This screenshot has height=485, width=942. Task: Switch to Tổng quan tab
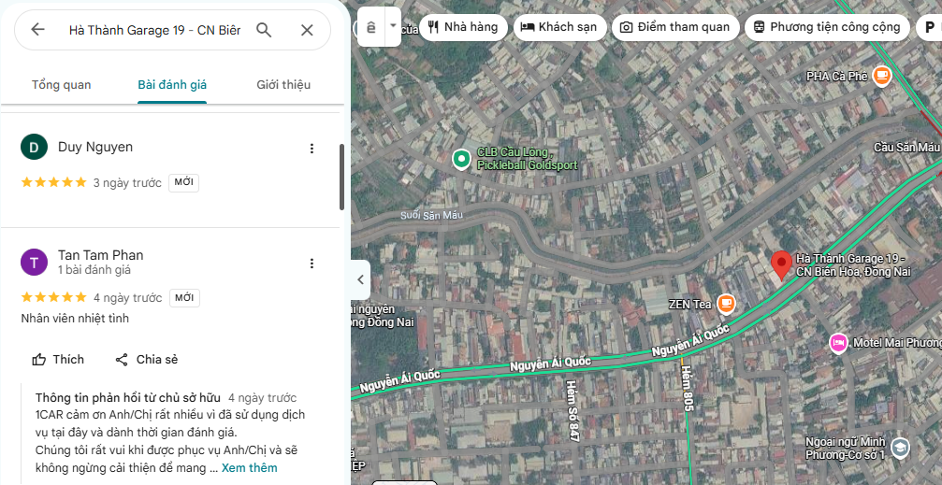click(62, 85)
